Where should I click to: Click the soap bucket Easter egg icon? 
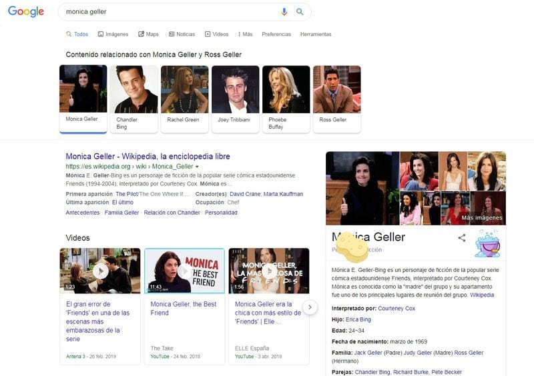488,243
